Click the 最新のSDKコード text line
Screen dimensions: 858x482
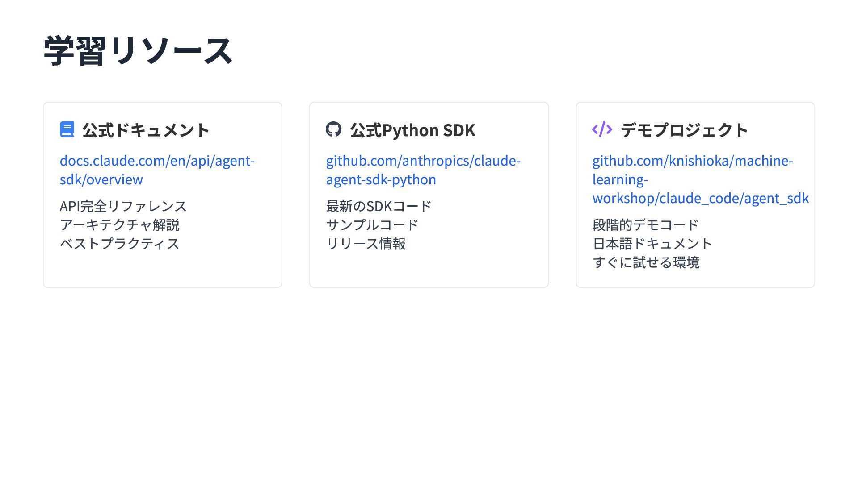[379, 206]
